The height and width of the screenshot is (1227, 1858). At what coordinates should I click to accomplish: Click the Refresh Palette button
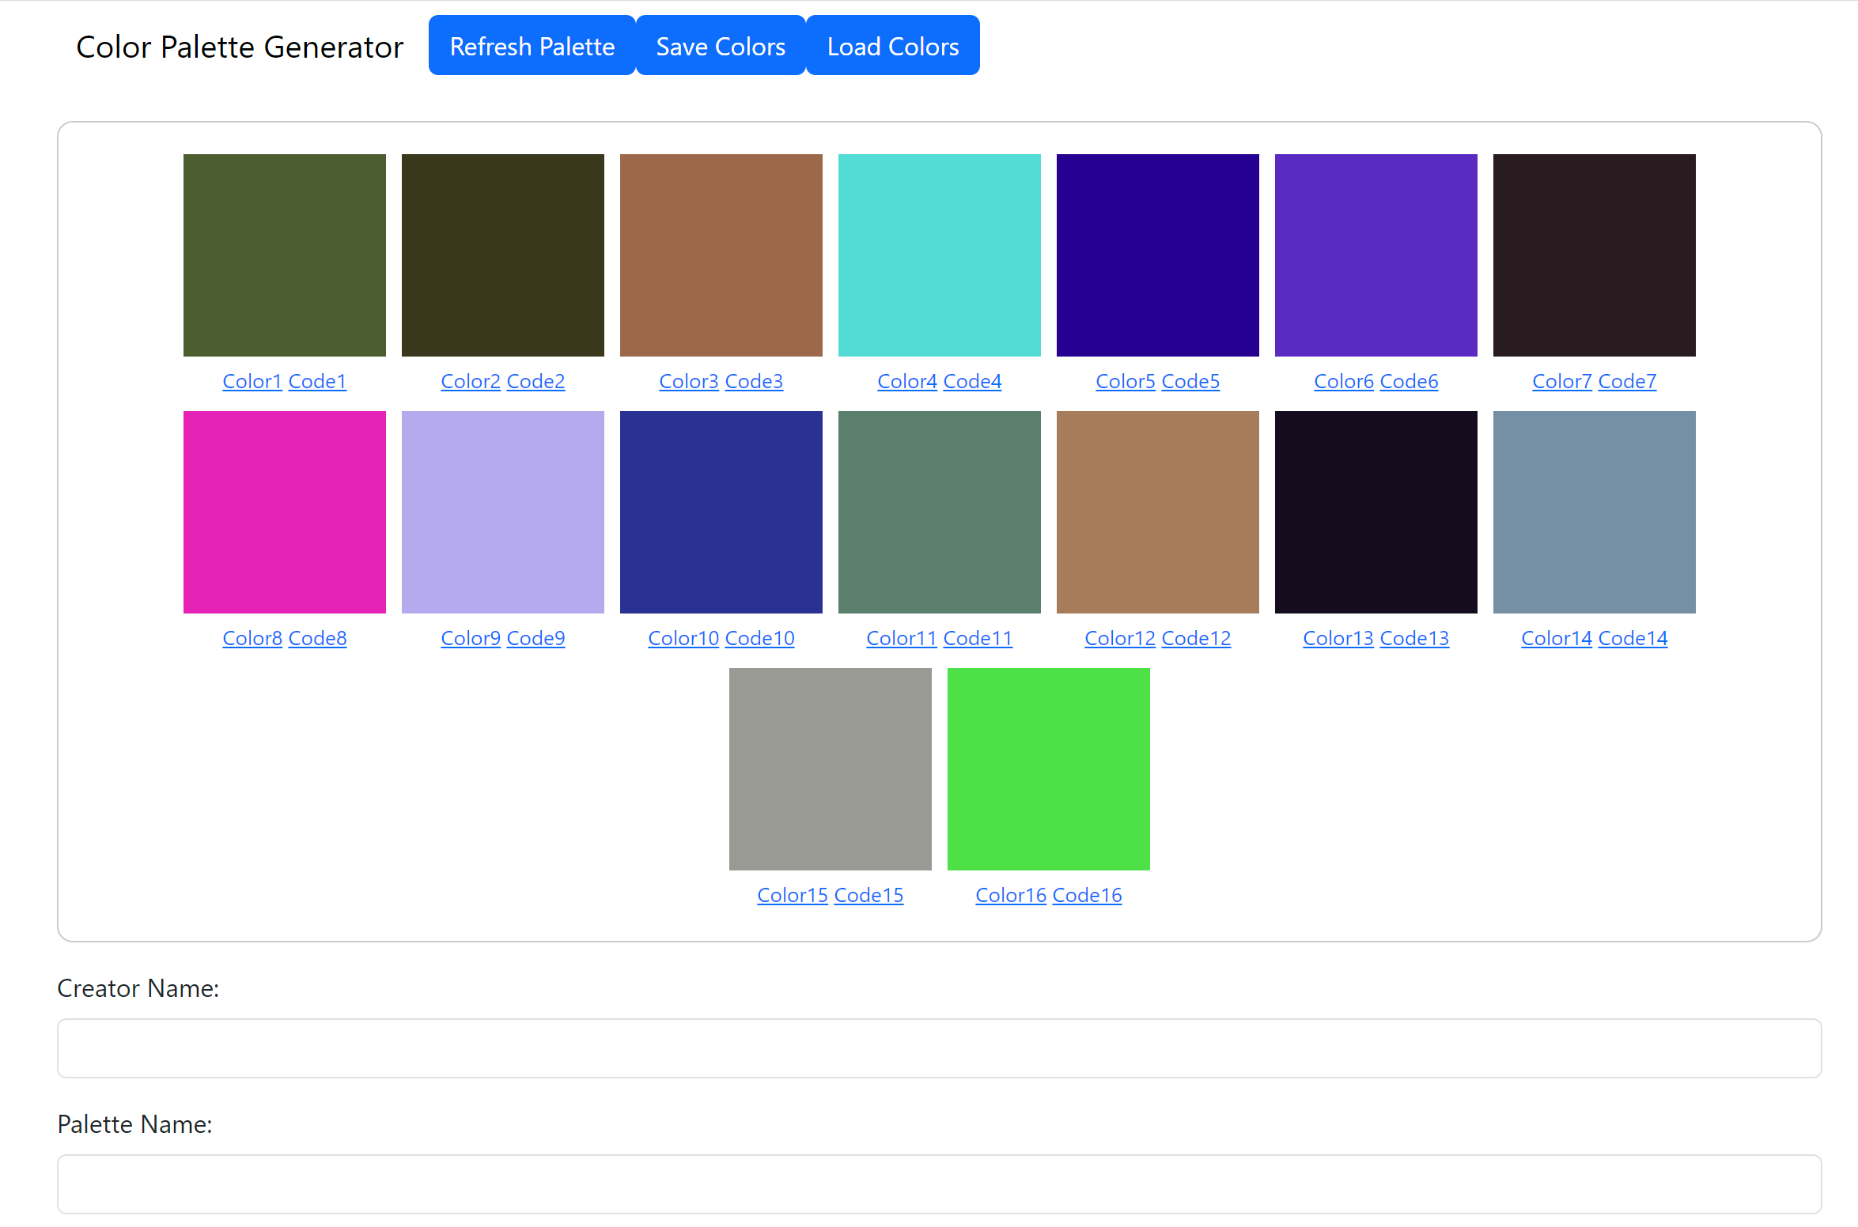(532, 46)
